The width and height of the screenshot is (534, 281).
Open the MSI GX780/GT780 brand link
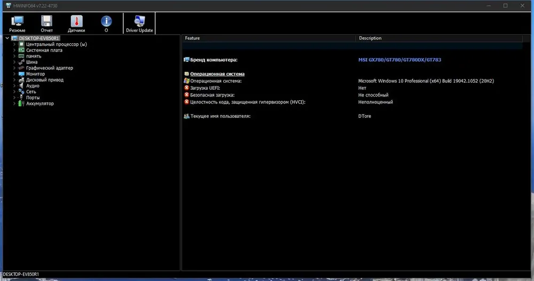tap(399, 60)
